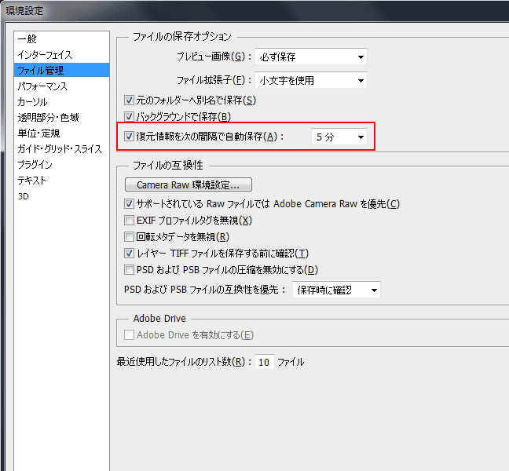Image resolution: width=509 pixels, height=471 pixels.
Task: Select テキスト category in list
Action: tap(32, 181)
